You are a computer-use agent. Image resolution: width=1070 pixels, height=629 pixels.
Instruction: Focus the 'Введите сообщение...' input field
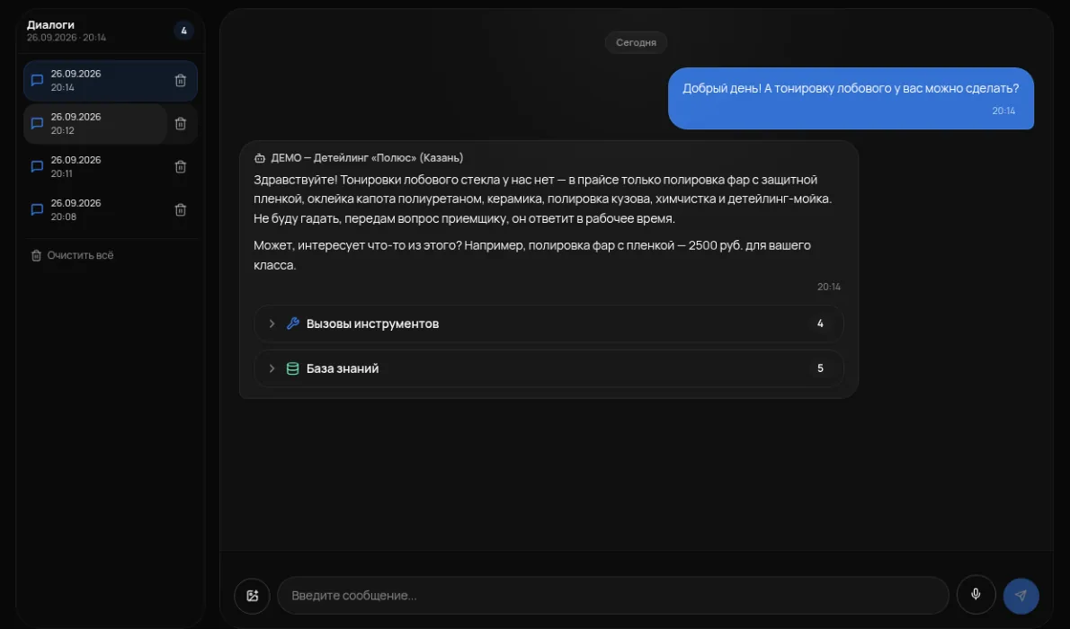click(x=613, y=596)
